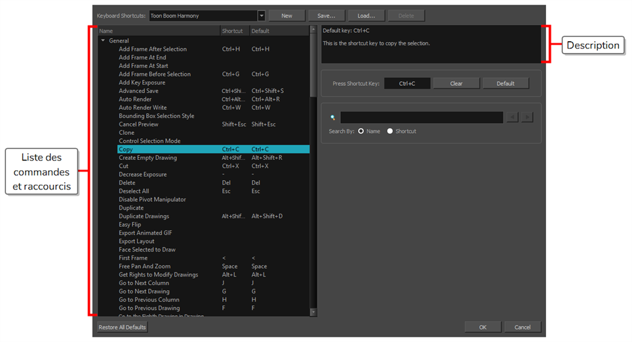Go to next search result arrow
The height and width of the screenshot is (342, 632).
click(527, 117)
